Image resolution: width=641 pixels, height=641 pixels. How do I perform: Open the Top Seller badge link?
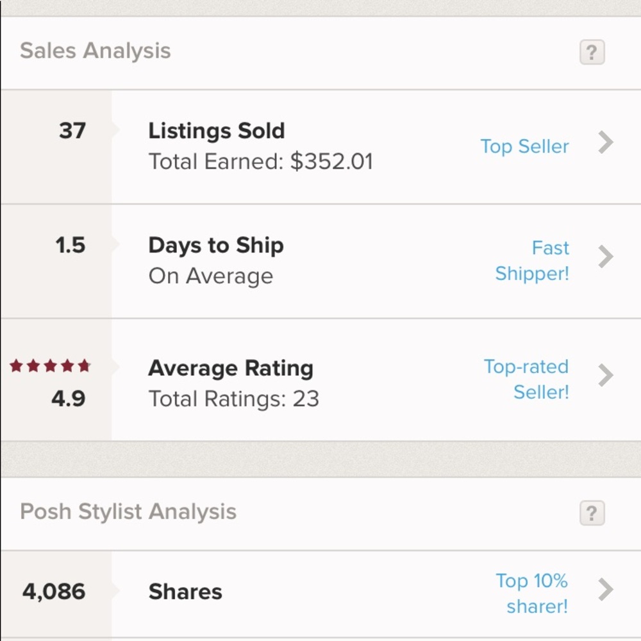click(x=524, y=147)
